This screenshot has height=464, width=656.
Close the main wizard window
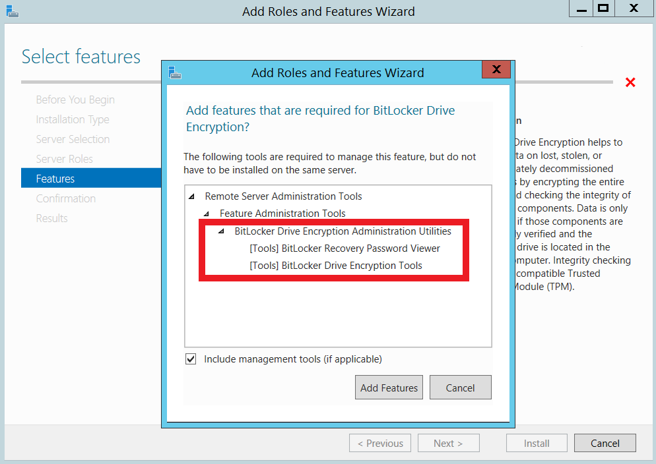pos(634,9)
